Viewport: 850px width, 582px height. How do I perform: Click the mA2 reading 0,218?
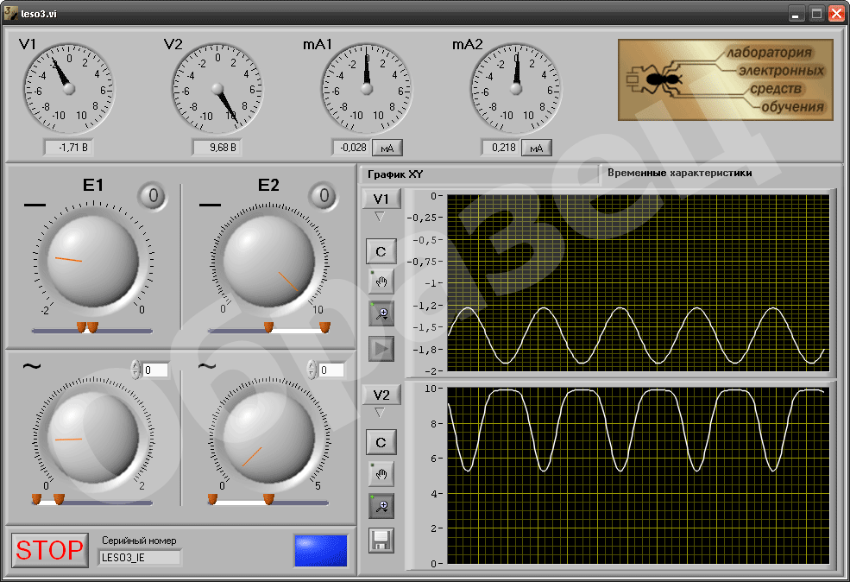(x=501, y=148)
